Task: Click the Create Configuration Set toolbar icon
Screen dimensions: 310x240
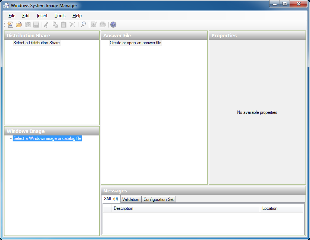Action: [x=103, y=25]
